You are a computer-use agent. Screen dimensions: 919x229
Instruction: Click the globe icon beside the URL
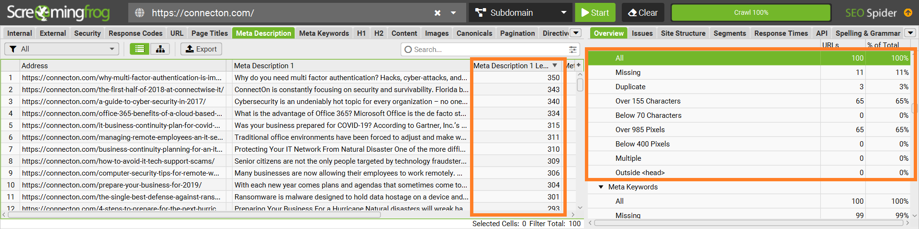pyautogui.click(x=139, y=13)
